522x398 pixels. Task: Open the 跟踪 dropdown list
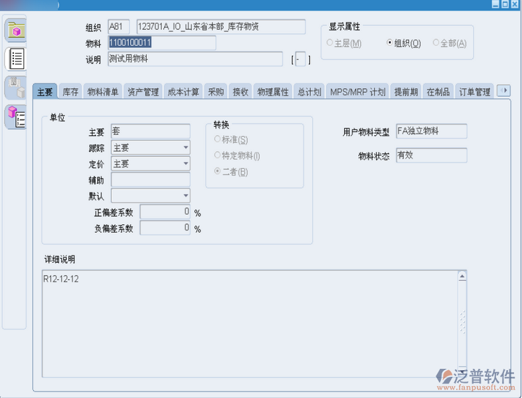(185, 147)
